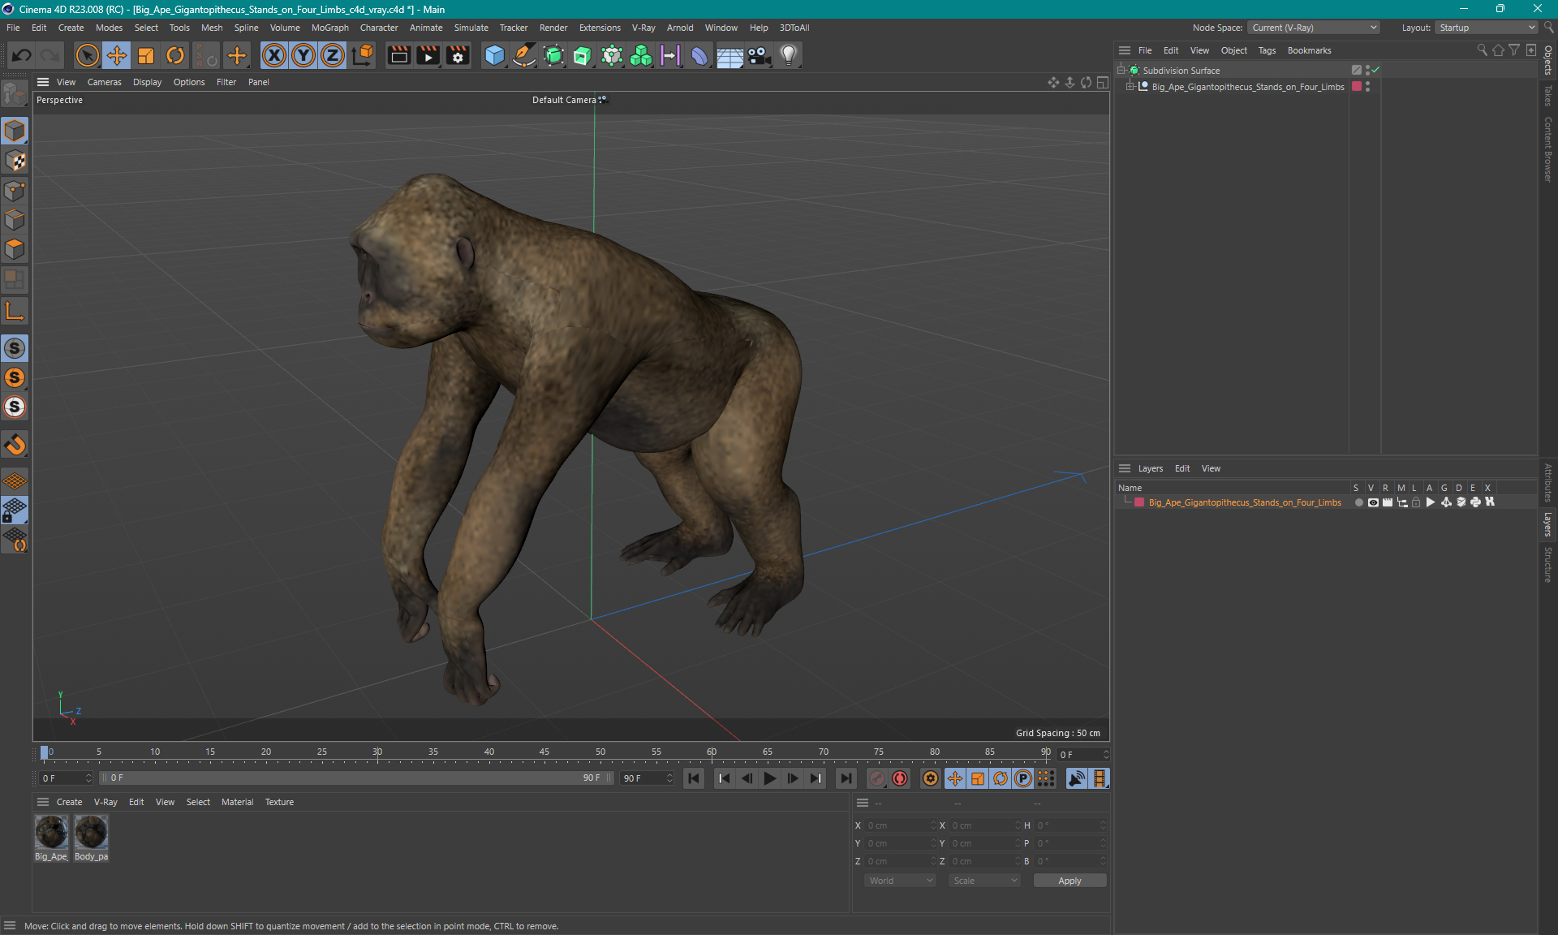The height and width of the screenshot is (935, 1558).
Task: Open Edit Render Settings icon
Action: tap(458, 55)
